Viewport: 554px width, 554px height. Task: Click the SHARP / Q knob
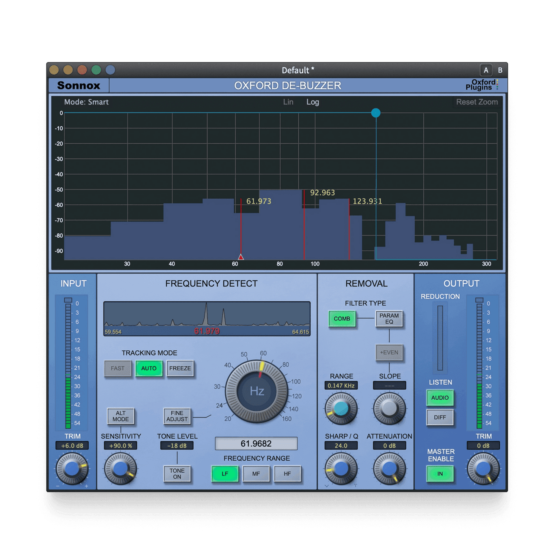pyautogui.click(x=341, y=469)
